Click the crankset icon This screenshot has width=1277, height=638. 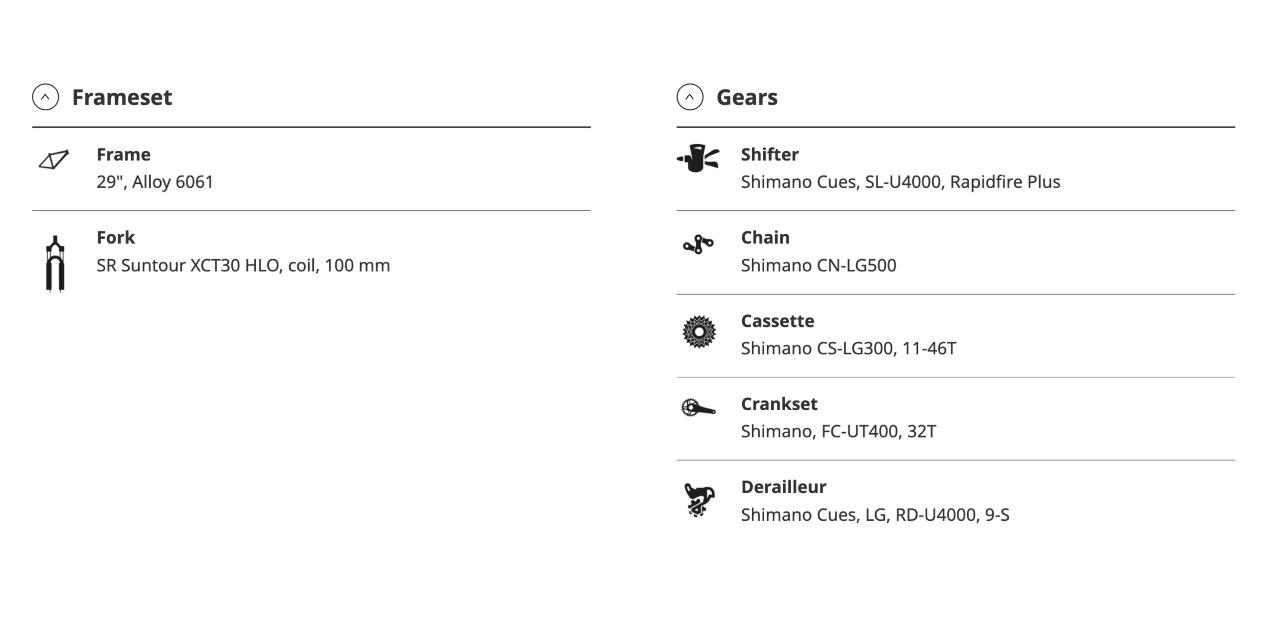[698, 407]
